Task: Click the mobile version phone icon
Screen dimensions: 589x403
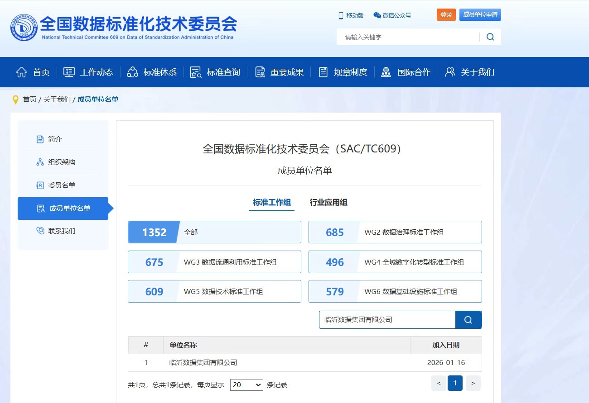Action: [x=341, y=15]
